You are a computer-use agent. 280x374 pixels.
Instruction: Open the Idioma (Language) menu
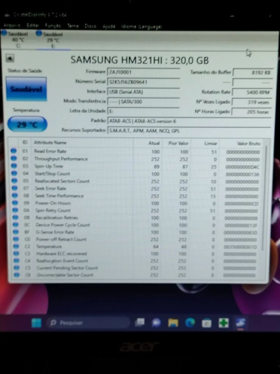pos(141,27)
